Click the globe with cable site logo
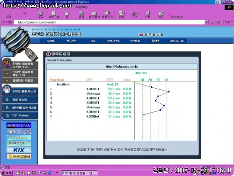The image size is (234, 176). click(20, 44)
